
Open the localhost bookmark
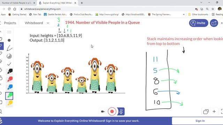pos(133,15)
